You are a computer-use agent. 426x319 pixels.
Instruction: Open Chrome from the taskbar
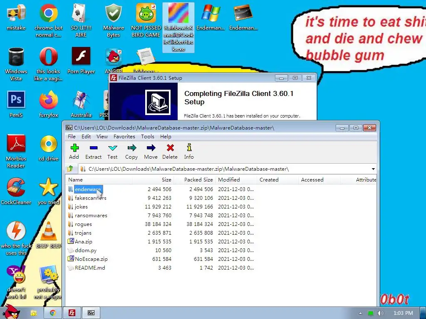[52, 313]
